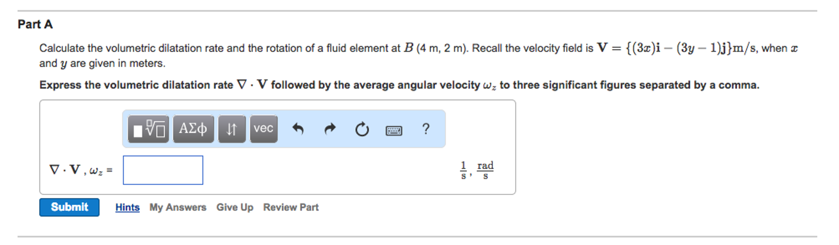
Task: Reset the answer entry
Action: click(362, 129)
